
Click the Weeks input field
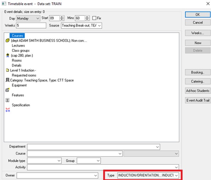(31, 25)
